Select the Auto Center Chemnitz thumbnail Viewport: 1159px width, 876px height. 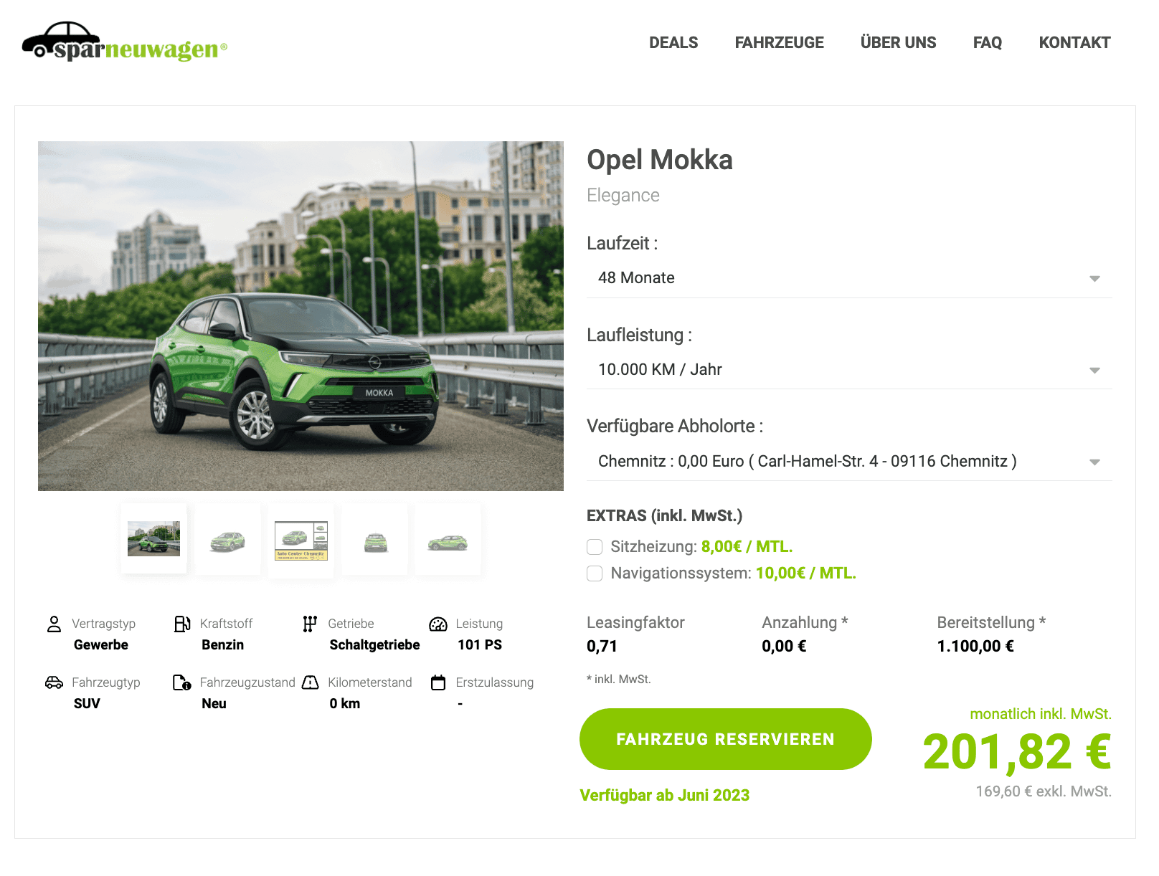301,541
